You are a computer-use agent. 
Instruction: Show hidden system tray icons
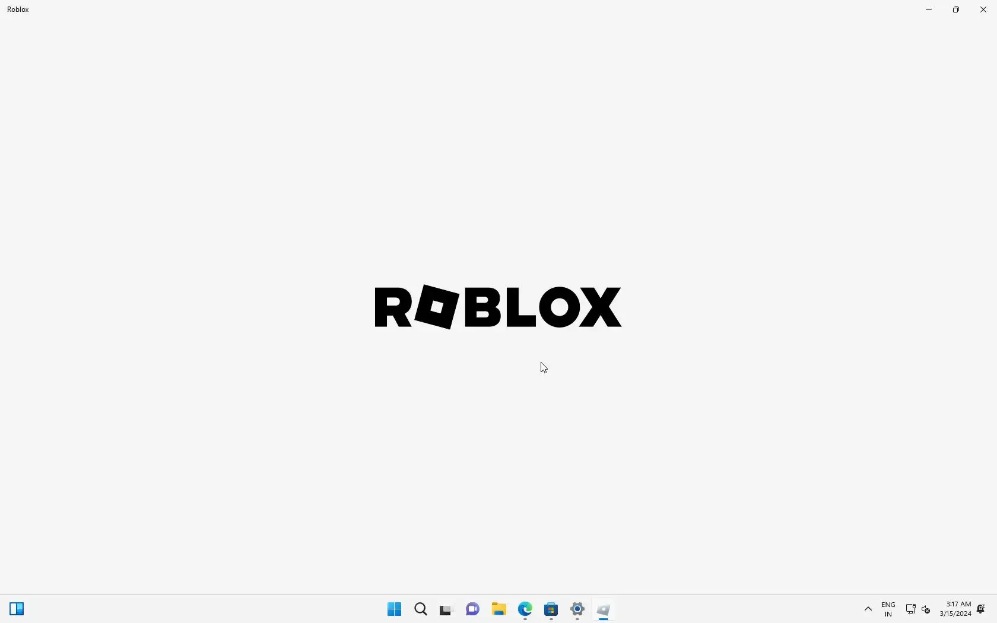(x=868, y=609)
